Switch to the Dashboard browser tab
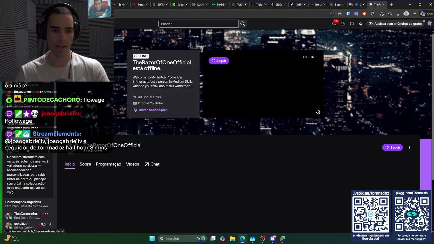434x244 pixels. click(200, 5)
